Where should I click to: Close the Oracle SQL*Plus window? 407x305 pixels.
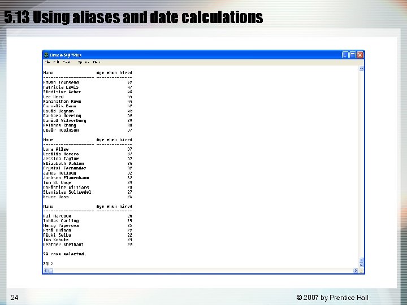360,55
